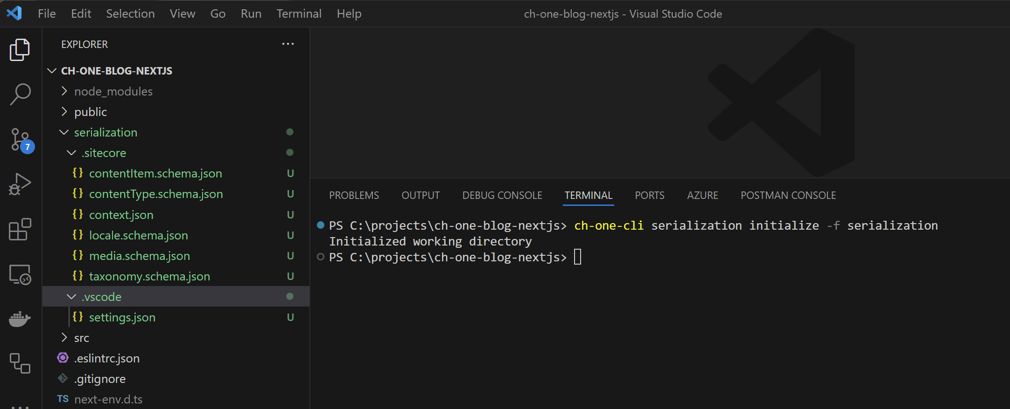The image size is (1010, 409).
Task: Switch to the AZURE tab
Action: pyautogui.click(x=702, y=195)
